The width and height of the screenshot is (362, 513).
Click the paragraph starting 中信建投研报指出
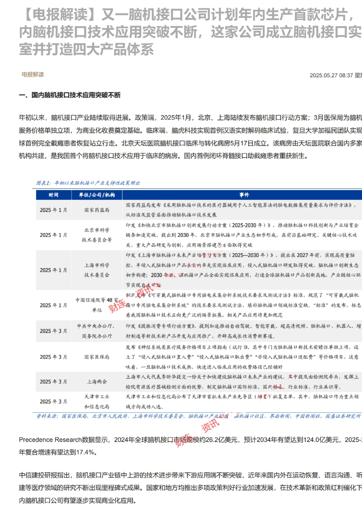pyautogui.click(x=189, y=488)
